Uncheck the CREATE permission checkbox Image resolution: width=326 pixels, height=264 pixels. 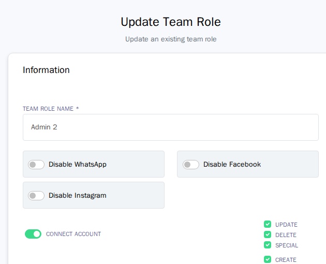tap(268, 259)
